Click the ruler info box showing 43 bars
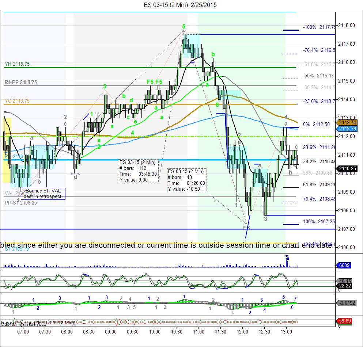 tap(187, 180)
